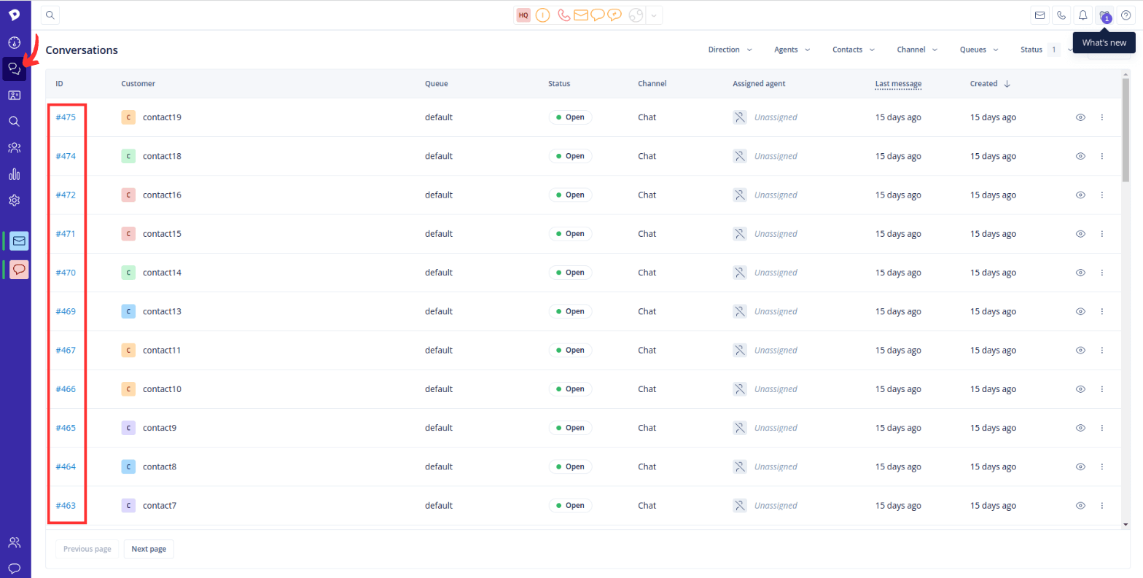
Task: Expand the status toolbar dropdown chevron
Action: coord(654,15)
